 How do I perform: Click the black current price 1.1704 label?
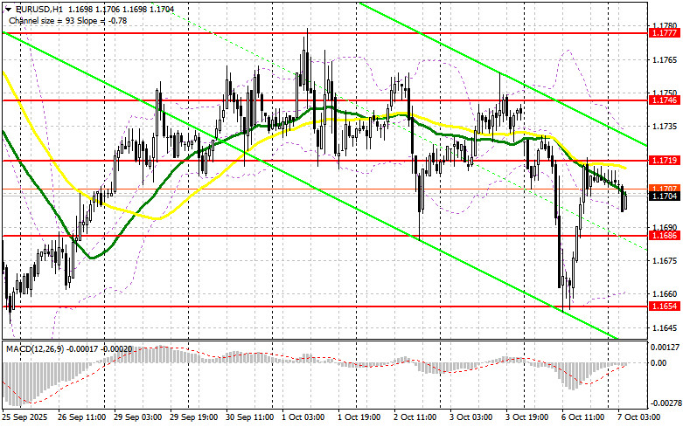[664, 196]
